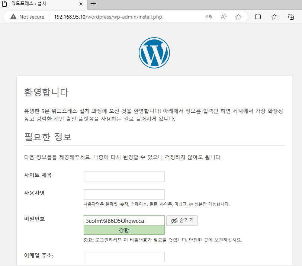Open a new tab with plus button
302x266 pixels.
tap(93, 4)
